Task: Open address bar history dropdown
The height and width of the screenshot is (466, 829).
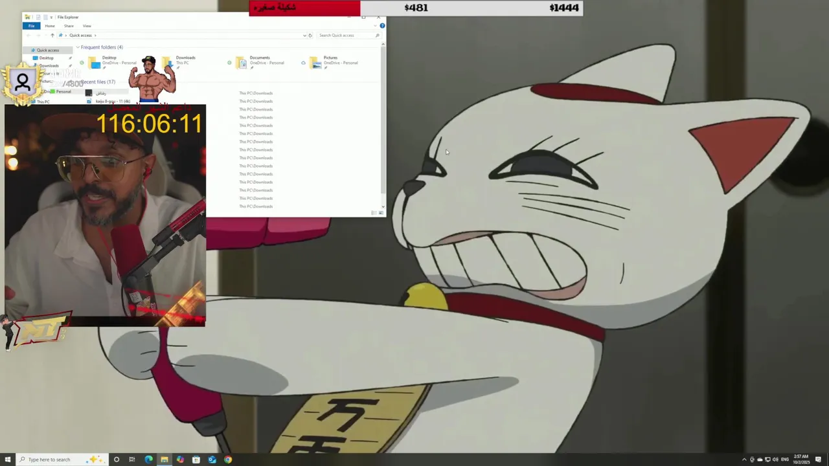Action: click(304, 35)
